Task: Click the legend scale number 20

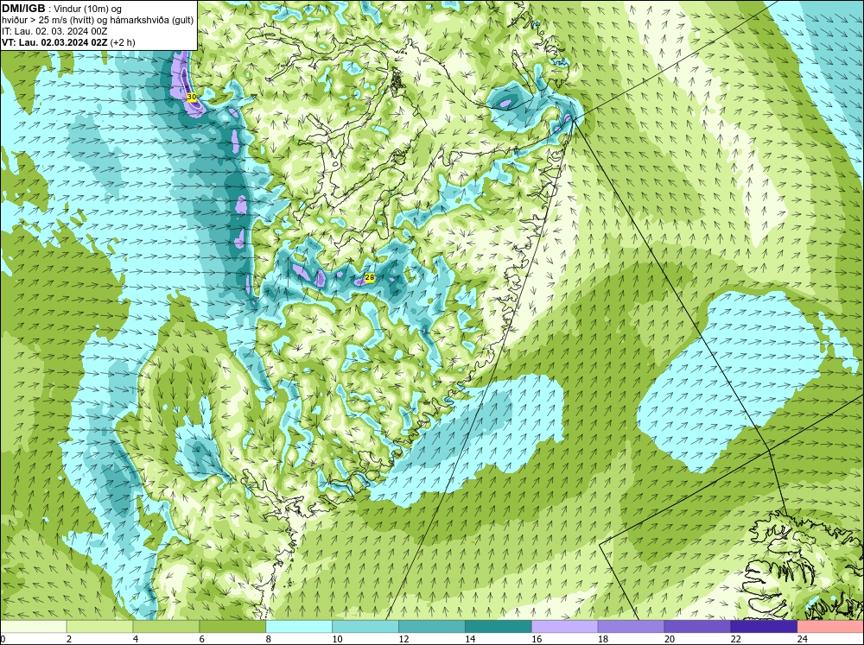Action: 670,639
